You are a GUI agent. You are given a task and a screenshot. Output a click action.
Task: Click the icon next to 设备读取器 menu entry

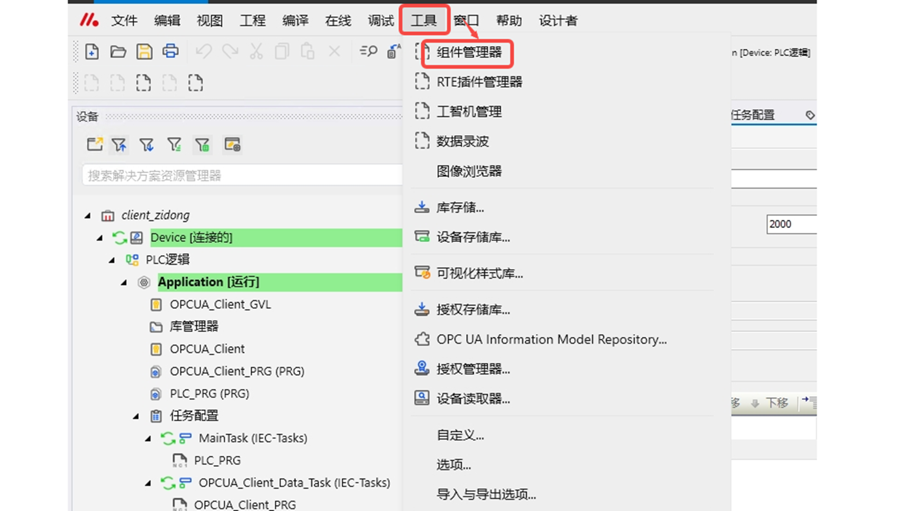421,398
